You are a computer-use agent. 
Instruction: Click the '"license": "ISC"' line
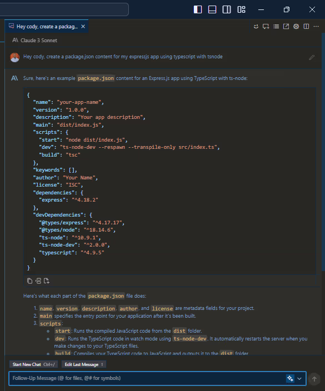58,185
